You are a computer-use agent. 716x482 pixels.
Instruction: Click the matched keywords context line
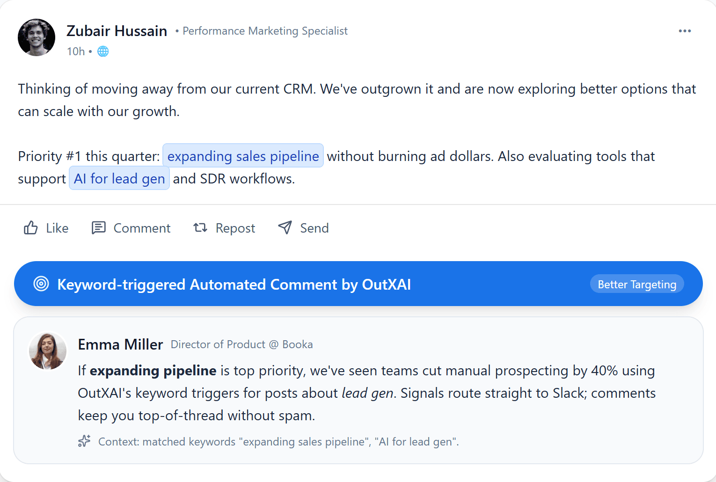pyautogui.click(x=278, y=441)
